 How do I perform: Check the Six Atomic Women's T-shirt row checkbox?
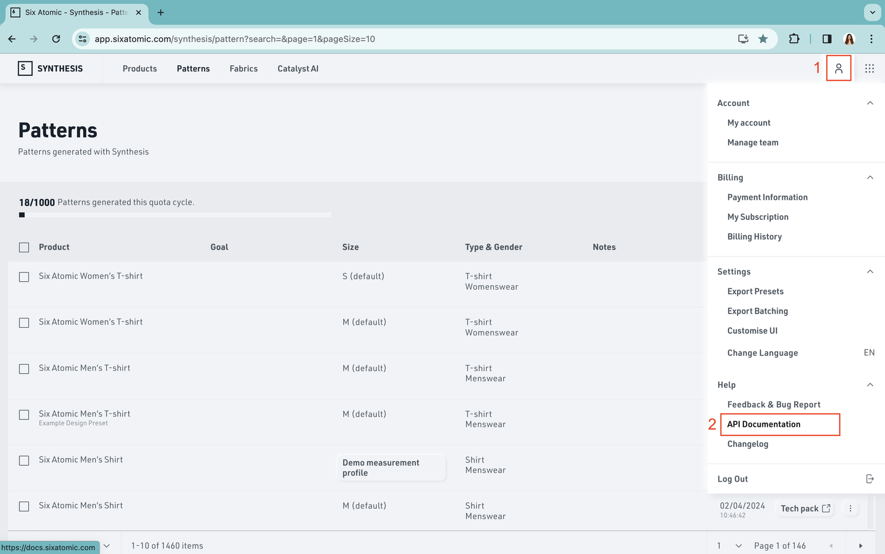[x=24, y=277]
